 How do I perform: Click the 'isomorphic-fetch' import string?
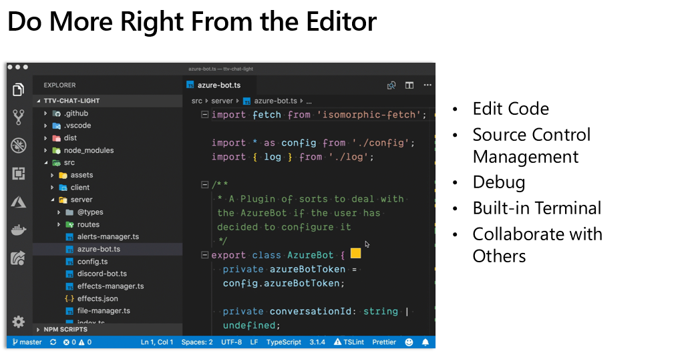coord(369,115)
